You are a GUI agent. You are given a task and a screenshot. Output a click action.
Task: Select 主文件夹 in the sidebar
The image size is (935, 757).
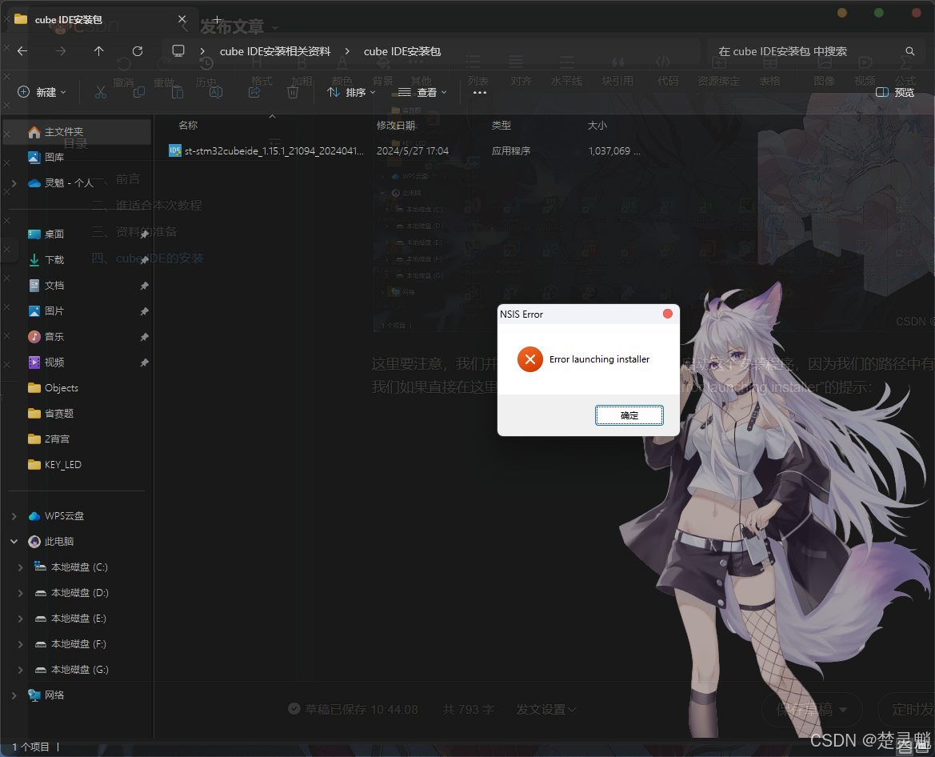[x=77, y=132]
